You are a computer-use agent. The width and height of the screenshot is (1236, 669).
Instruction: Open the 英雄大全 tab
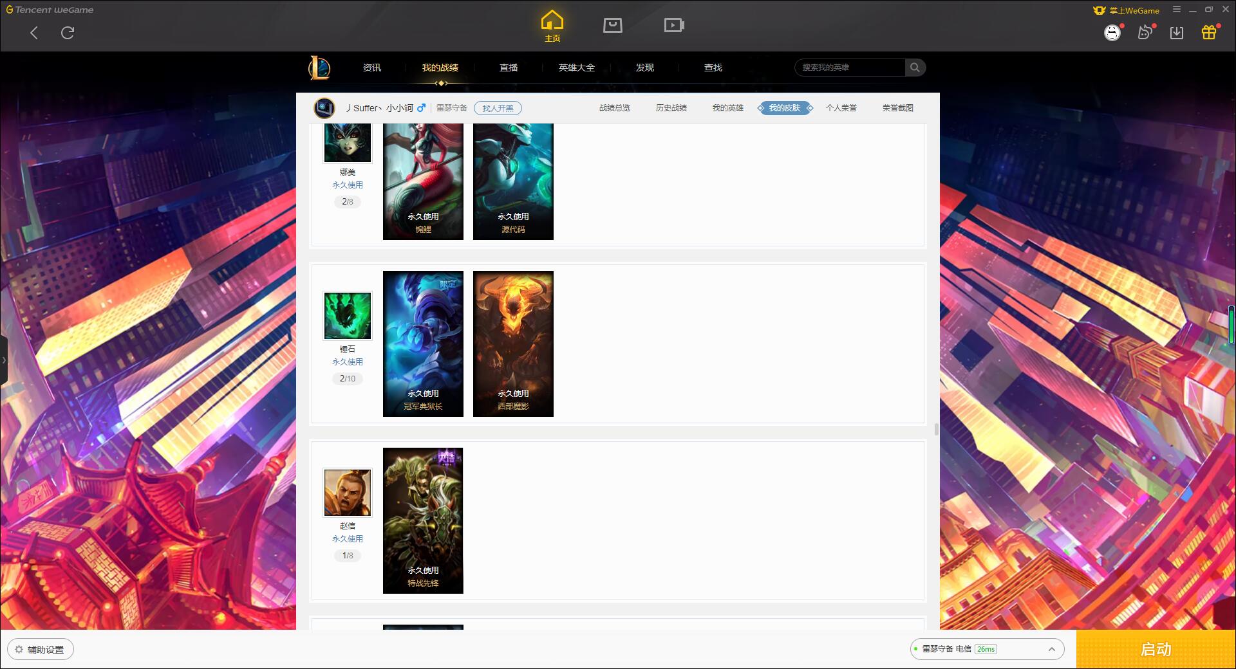pyautogui.click(x=577, y=68)
